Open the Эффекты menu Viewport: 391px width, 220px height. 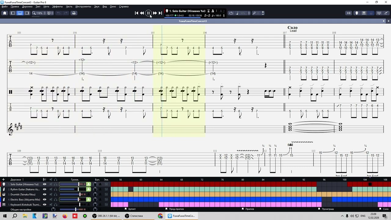click(57, 6)
